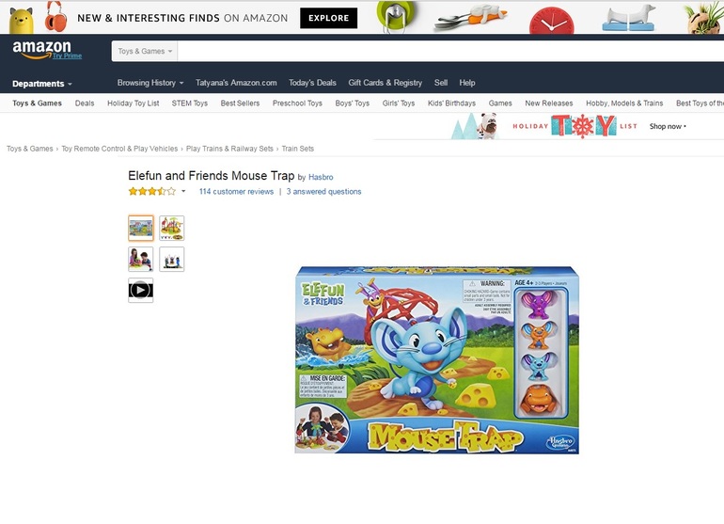This screenshot has height=524, width=724.
Task: Open Today's Deals
Action: (312, 83)
